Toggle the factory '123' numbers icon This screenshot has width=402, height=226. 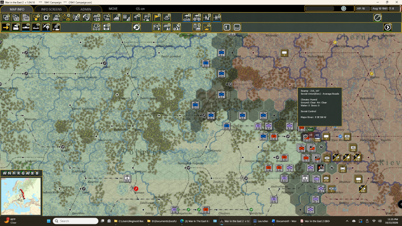point(96,17)
